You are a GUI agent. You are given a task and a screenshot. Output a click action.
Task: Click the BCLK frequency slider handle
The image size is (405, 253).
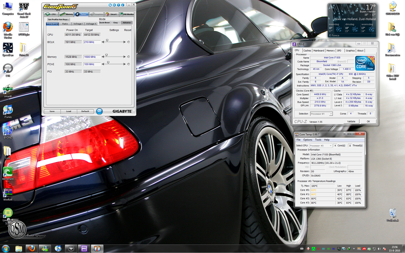click(x=107, y=40)
